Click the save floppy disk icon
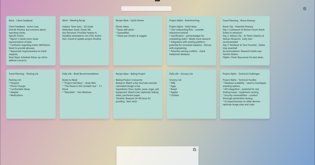Viewport: 315px width, 165px height. coord(195,150)
